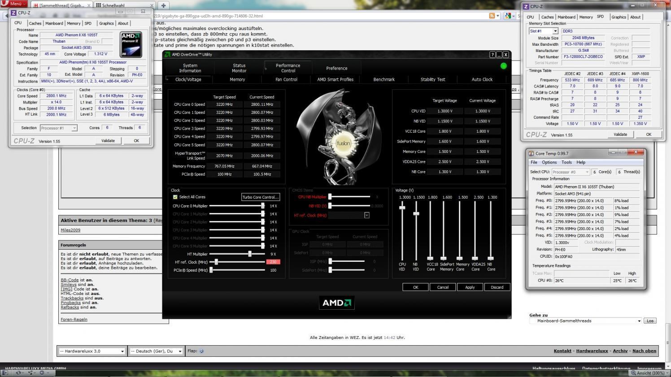Screen dimensions: 671x377
Task: Open Processor #1 selection dropdown in CPU-Z
Action: [x=59, y=128]
